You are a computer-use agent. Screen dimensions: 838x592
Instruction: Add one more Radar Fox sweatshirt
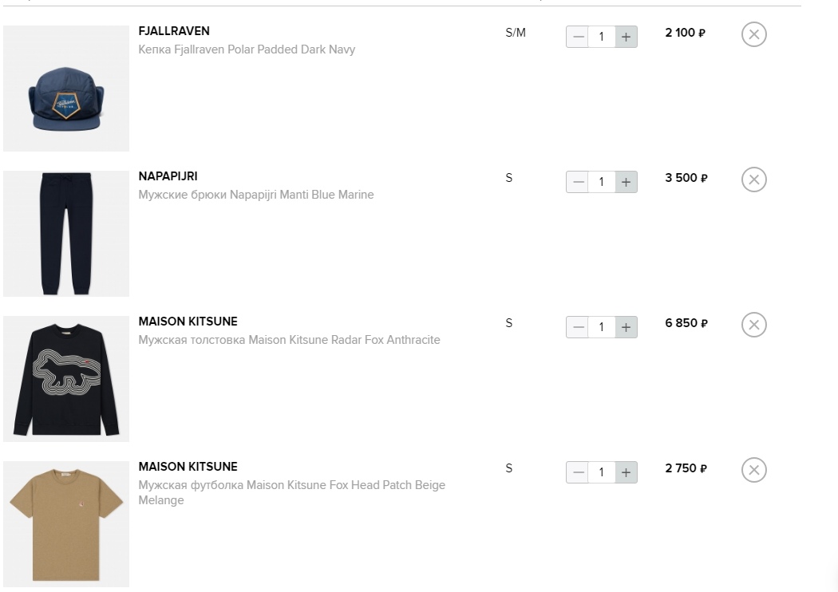(x=626, y=327)
